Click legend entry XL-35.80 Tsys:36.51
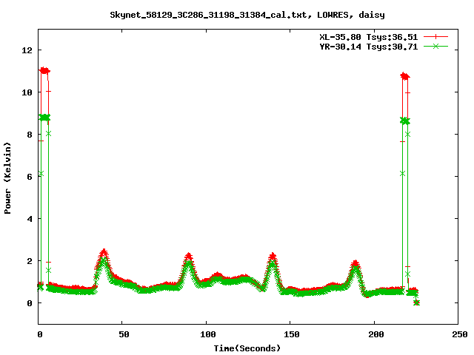Image resolution: width=474 pixels, height=355 pixels. point(369,37)
